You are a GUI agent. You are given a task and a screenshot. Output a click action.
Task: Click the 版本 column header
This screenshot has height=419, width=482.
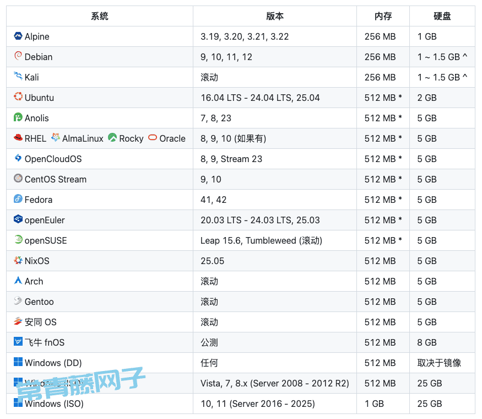pos(275,16)
